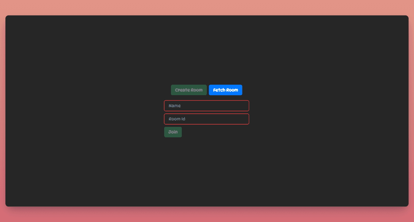This screenshot has height=222, width=414.
Task: Click the dark application panel background
Action: 102,169
